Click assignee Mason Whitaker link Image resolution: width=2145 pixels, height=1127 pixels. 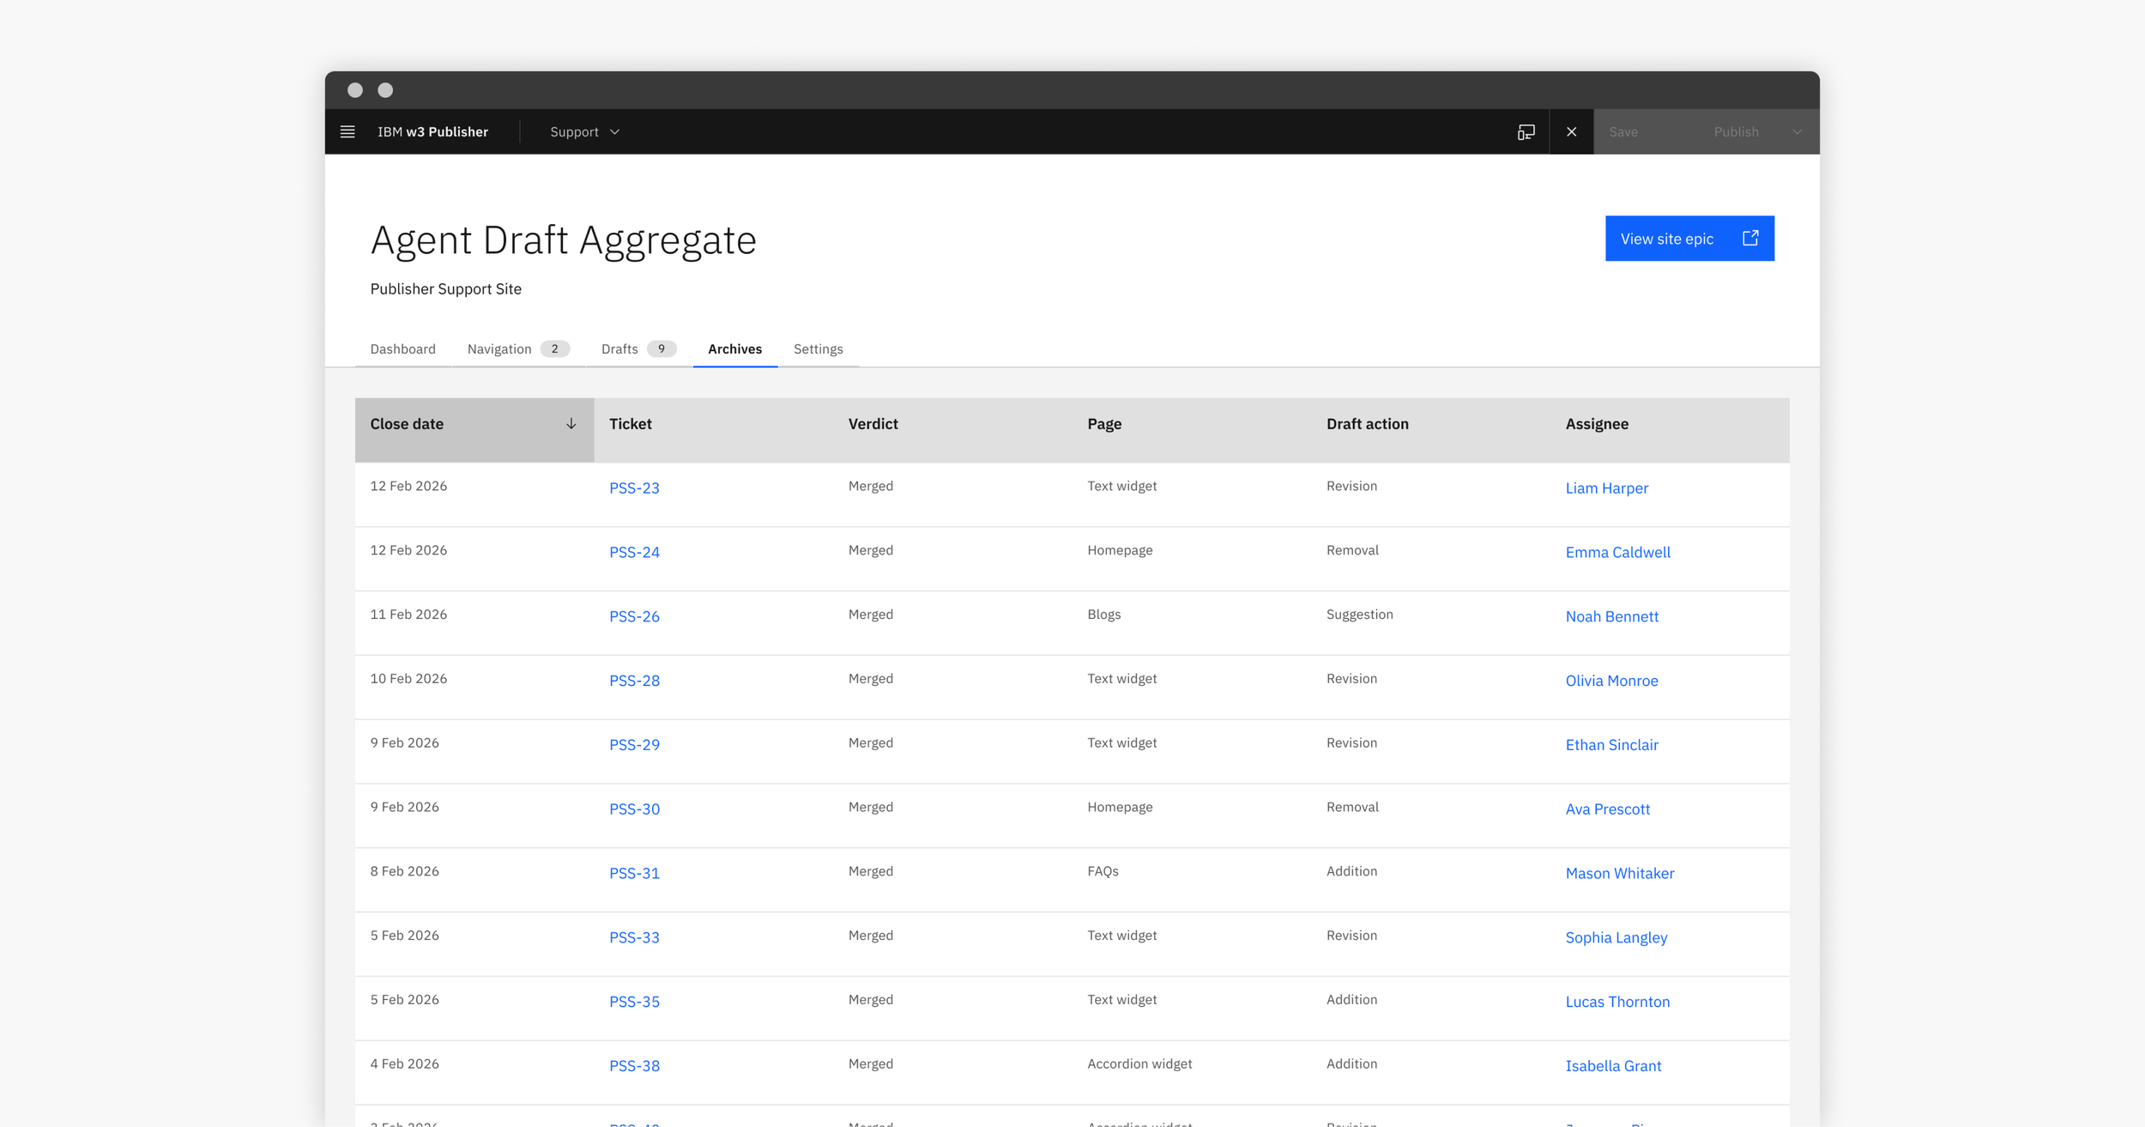(1619, 873)
